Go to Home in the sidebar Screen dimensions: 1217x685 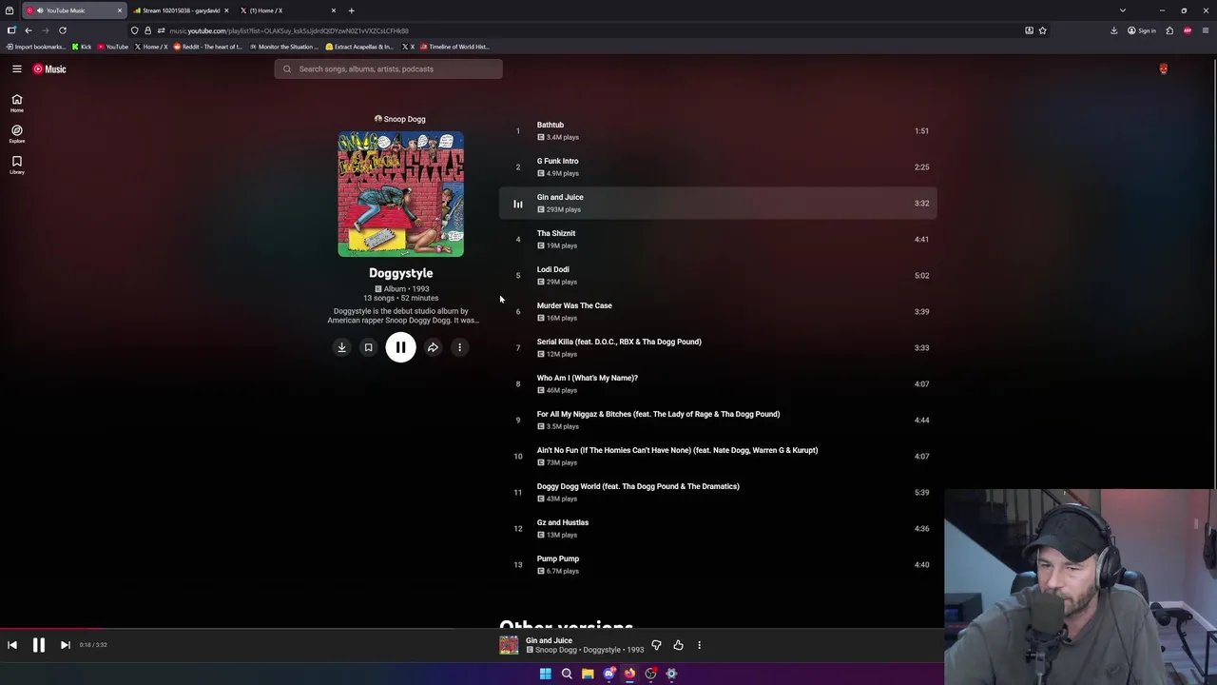pyautogui.click(x=16, y=103)
